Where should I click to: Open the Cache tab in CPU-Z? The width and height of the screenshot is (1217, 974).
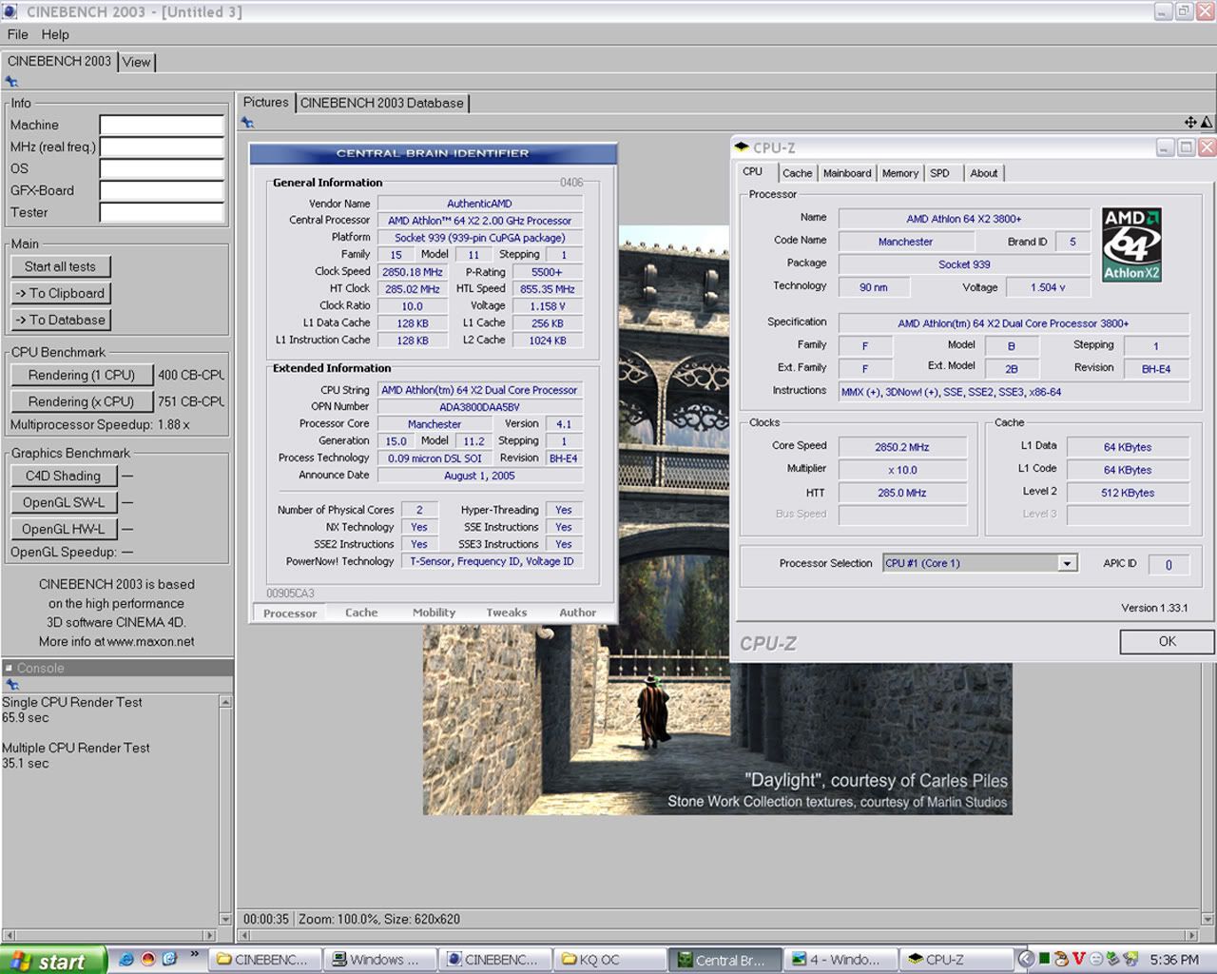click(x=797, y=173)
